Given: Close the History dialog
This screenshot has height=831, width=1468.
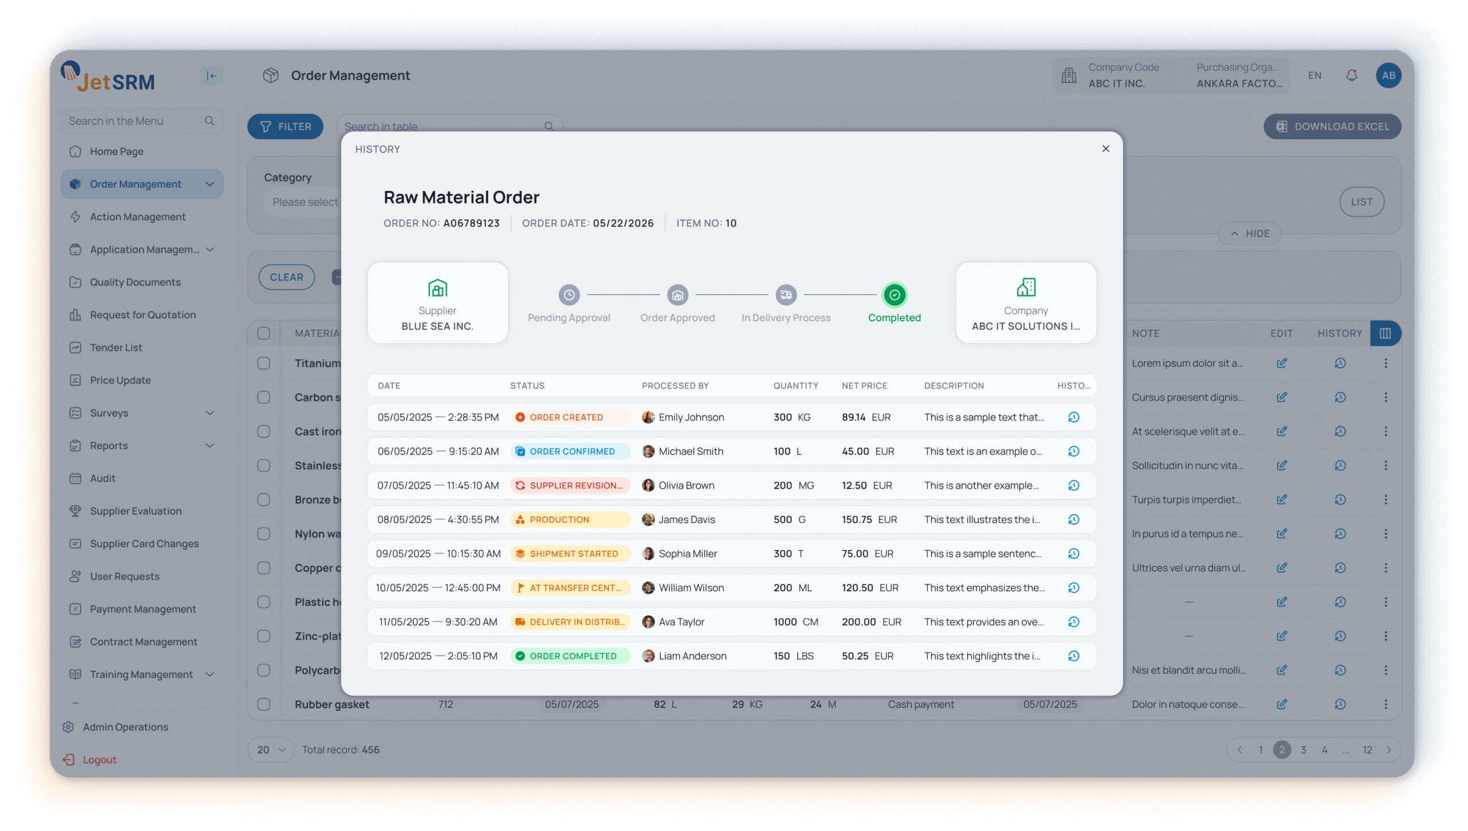Looking at the screenshot, I should (x=1106, y=149).
